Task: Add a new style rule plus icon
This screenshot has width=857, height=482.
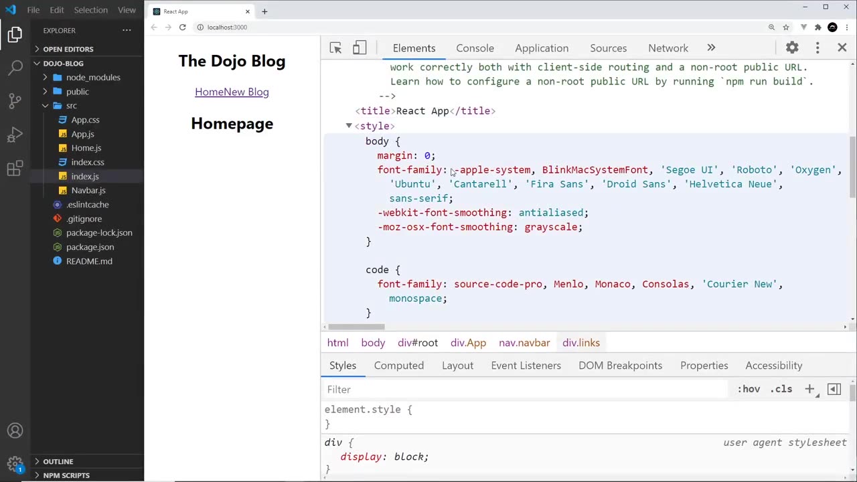Action: click(809, 389)
